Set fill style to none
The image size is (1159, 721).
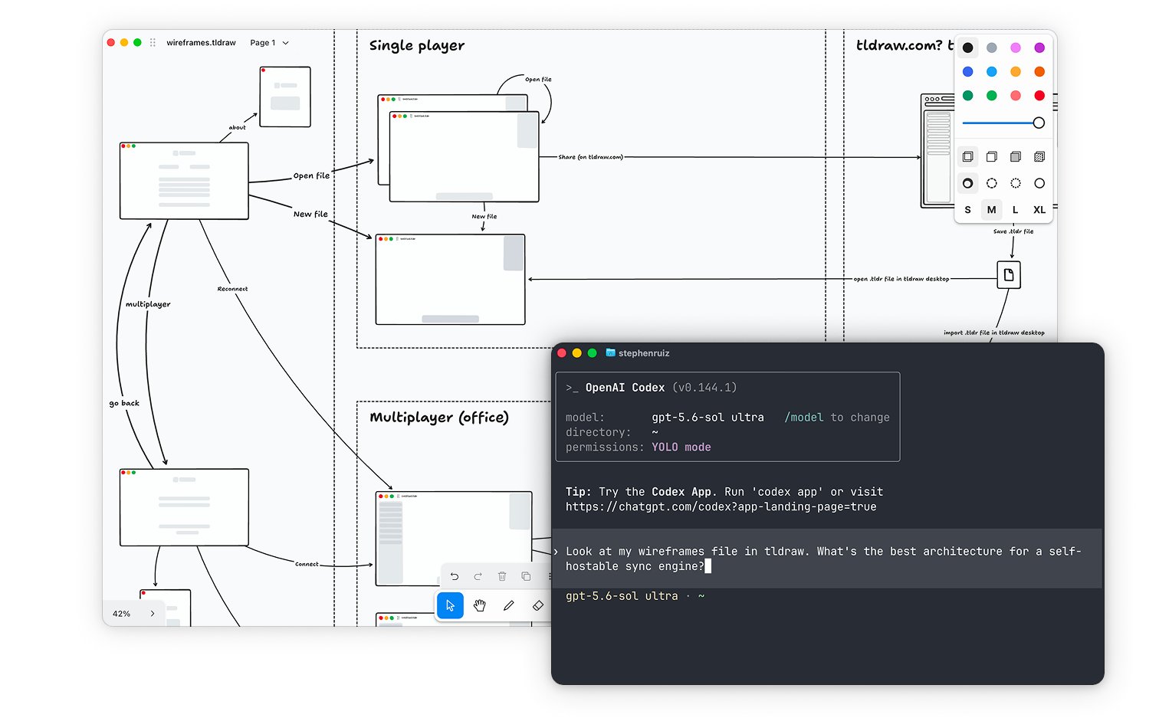pyautogui.click(x=968, y=157)
